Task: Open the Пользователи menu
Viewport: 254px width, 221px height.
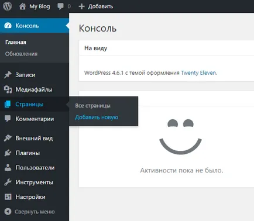Action: 35,168
